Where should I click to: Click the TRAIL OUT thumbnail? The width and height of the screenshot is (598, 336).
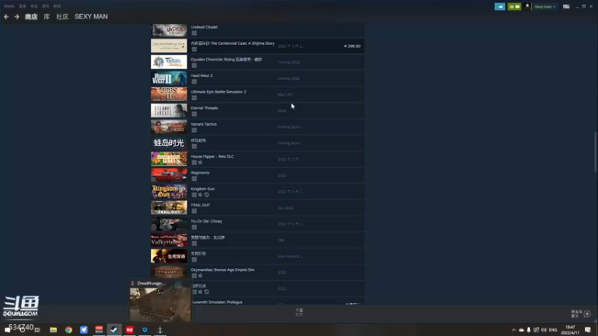coord(169,208)
